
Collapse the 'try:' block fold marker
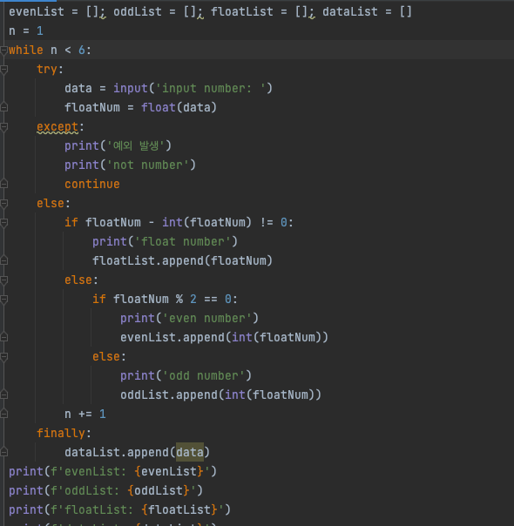(x=3, y=70)
